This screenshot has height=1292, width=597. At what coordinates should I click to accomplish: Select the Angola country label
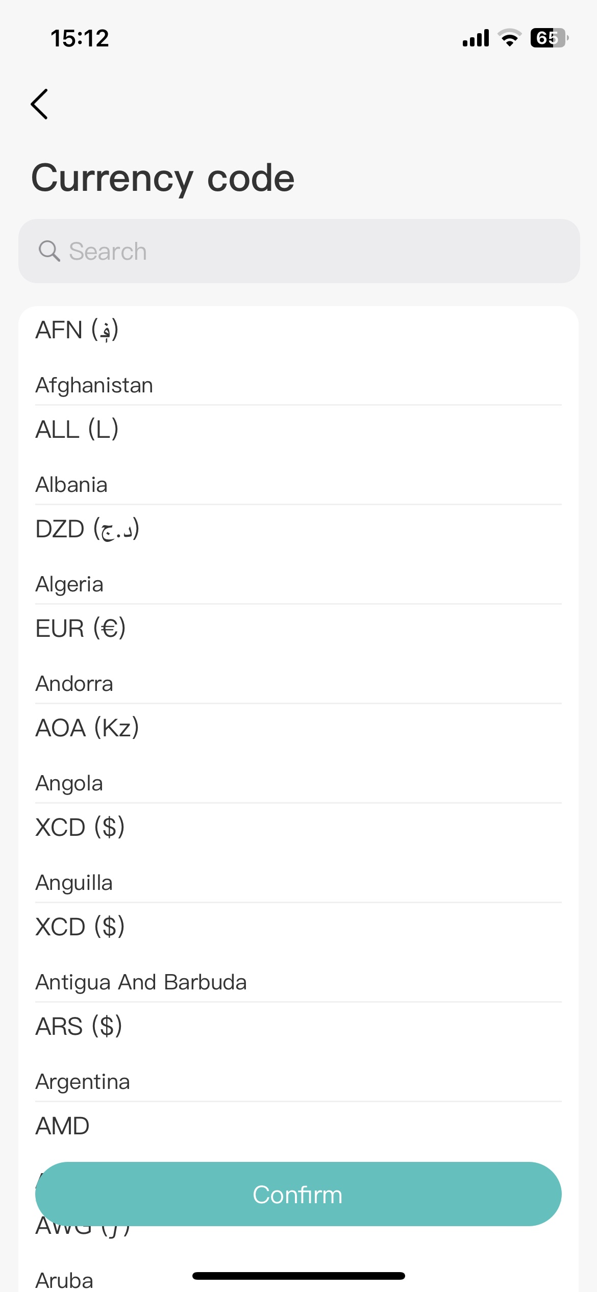[x=69, y=783]
